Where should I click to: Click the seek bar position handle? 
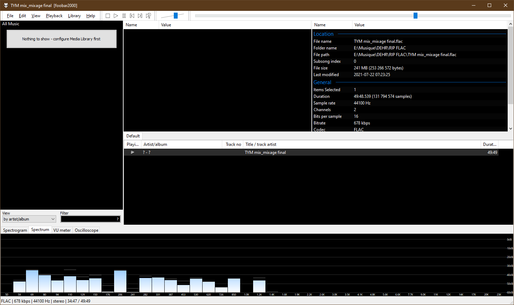(415, 15)
